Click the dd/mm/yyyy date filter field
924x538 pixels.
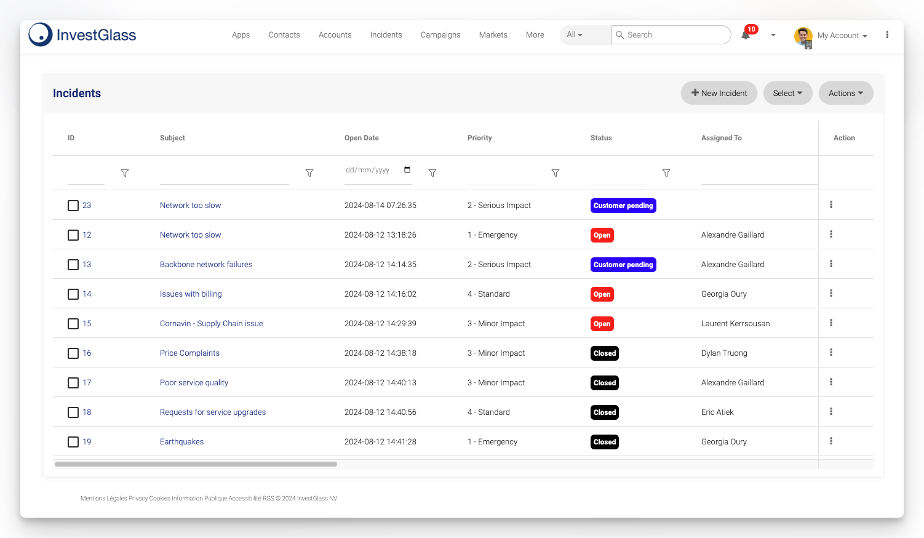pos(369,171)
